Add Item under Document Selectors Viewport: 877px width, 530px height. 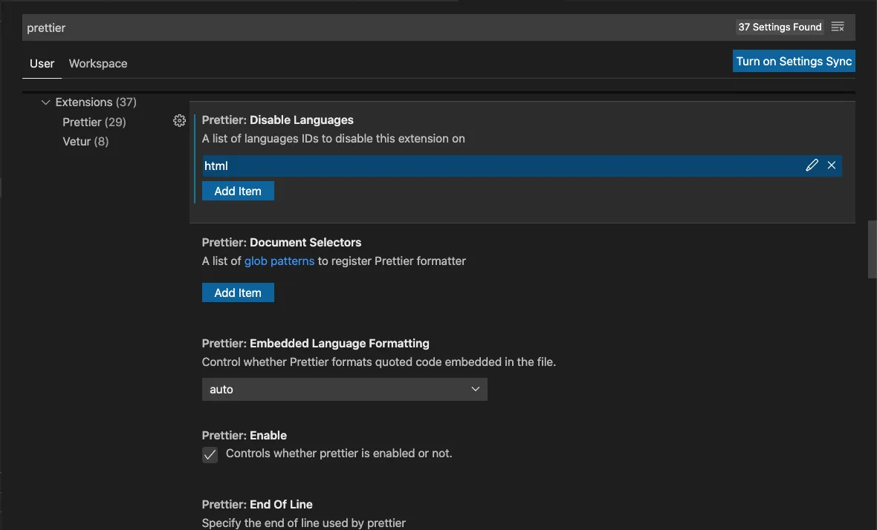click(238, 292)
